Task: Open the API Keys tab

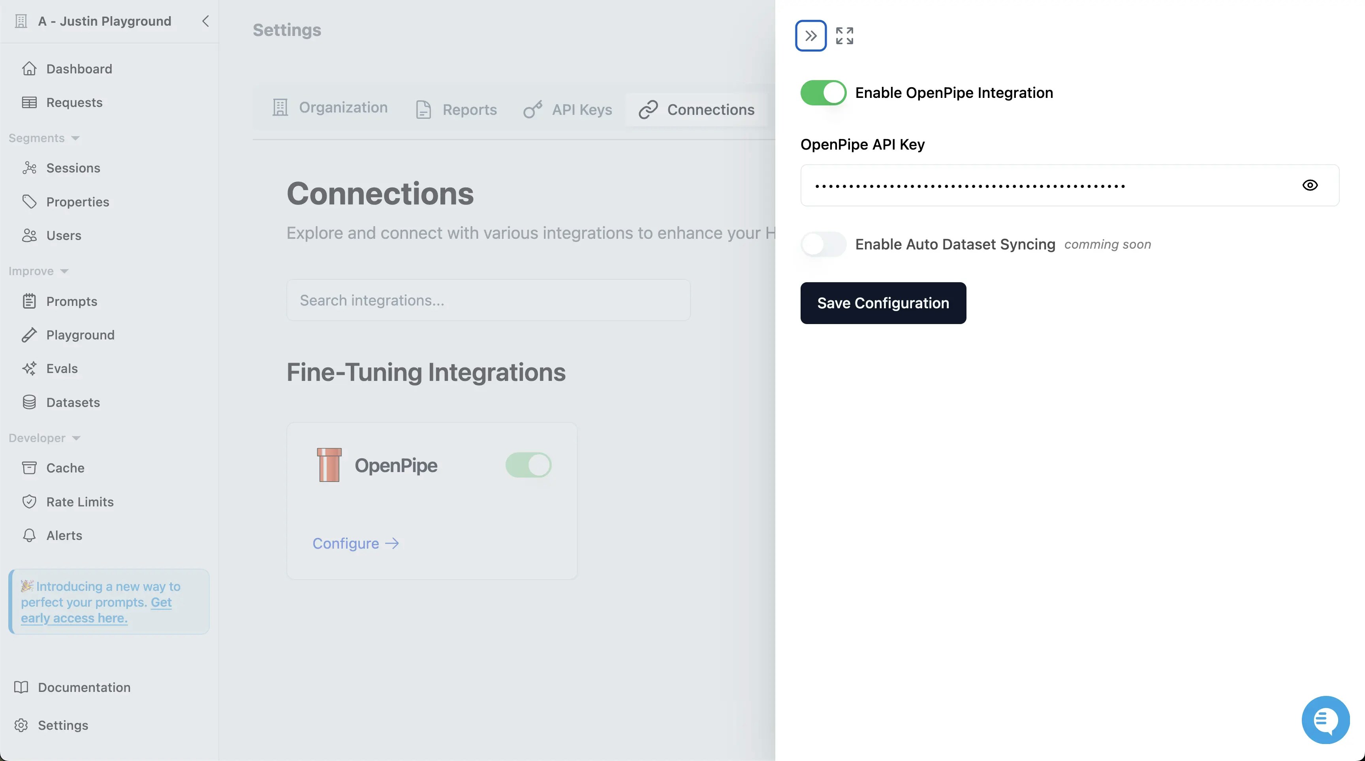Action: (581, 109)
